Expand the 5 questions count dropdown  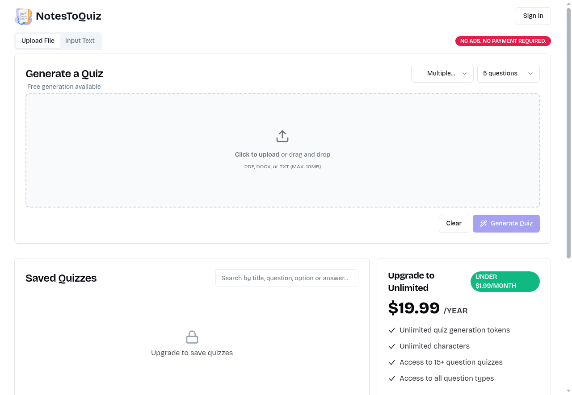point(508,74)
